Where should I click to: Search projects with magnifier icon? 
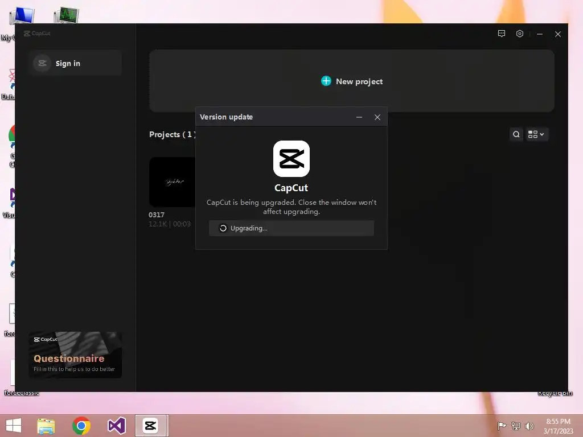coord(516,134)
